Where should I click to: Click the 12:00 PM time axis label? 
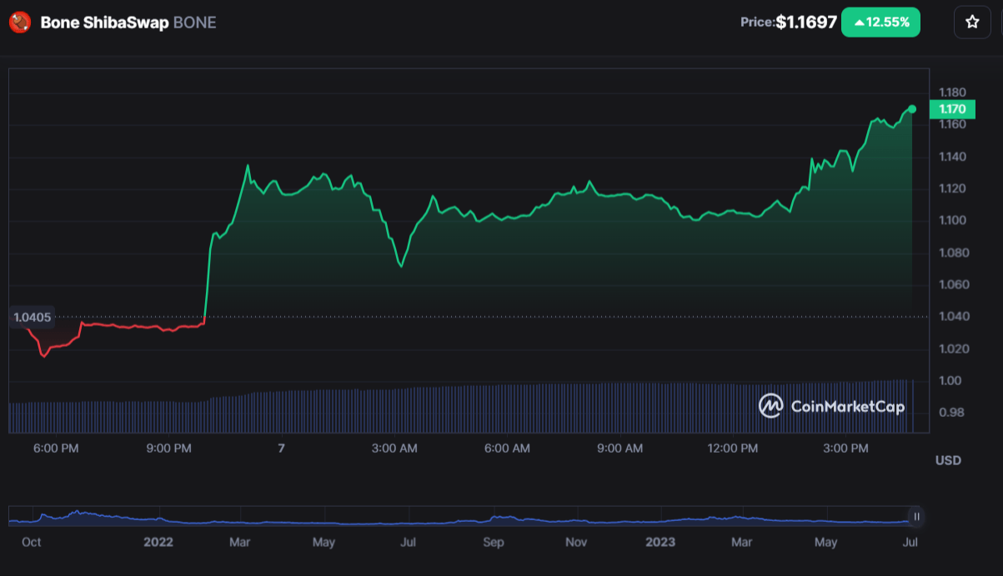pos(733,448)
